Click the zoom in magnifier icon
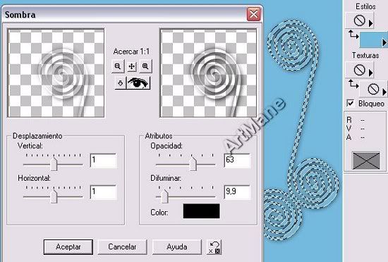The height and width of the screenshot is (262, 388). pos(145,66)
